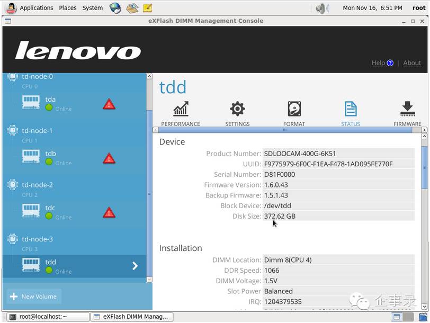Click the warning triangle beside tda
The image size is (430, 323).
(109, 104)
